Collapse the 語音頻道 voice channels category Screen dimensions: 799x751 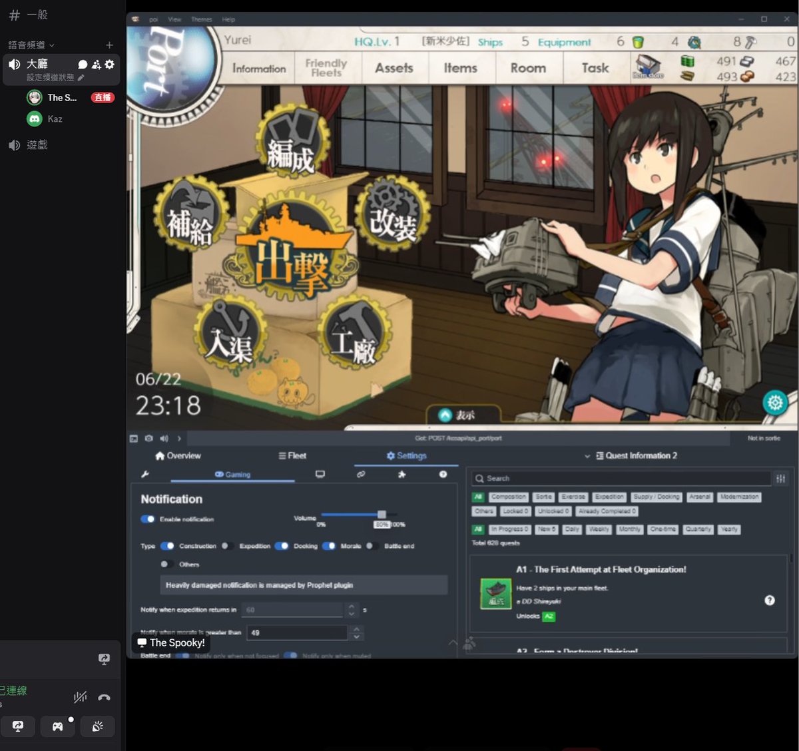[x=31, y=45]
